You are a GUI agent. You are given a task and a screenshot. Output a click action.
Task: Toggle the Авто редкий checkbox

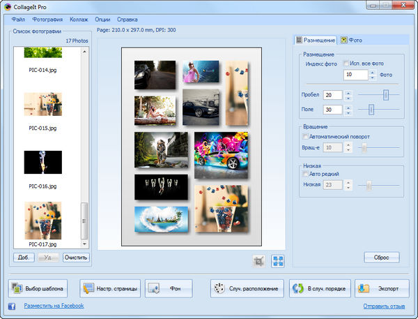pyautogui.click(x=306, y=174)
